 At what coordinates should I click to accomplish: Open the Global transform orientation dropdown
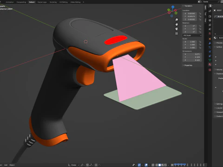(73, 165)
